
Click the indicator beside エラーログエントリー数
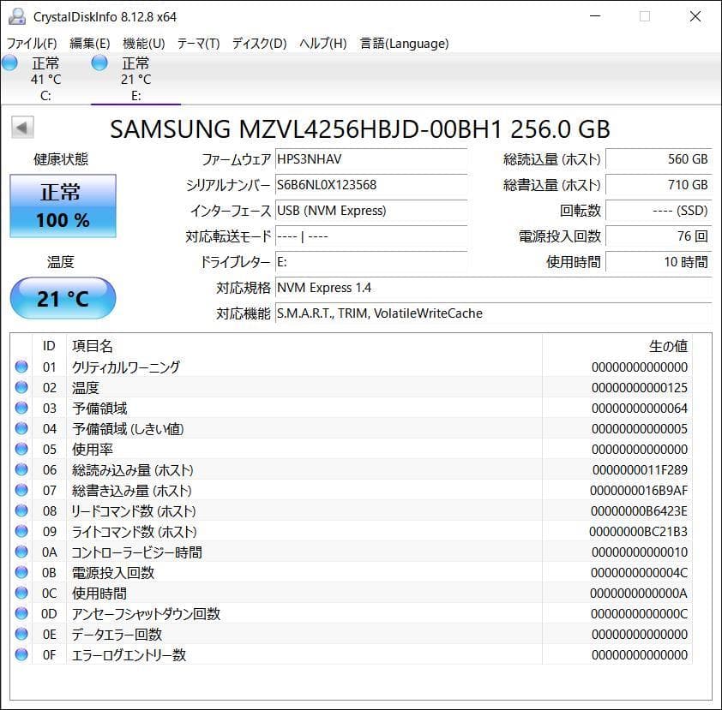pyautogui.click(x=21, y=654)
